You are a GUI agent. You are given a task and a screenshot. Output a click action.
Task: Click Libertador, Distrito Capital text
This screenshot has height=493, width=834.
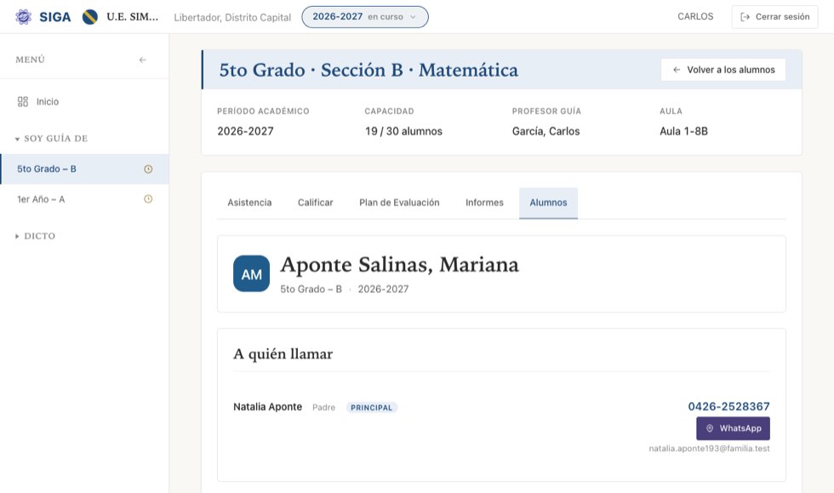point(232,18)
